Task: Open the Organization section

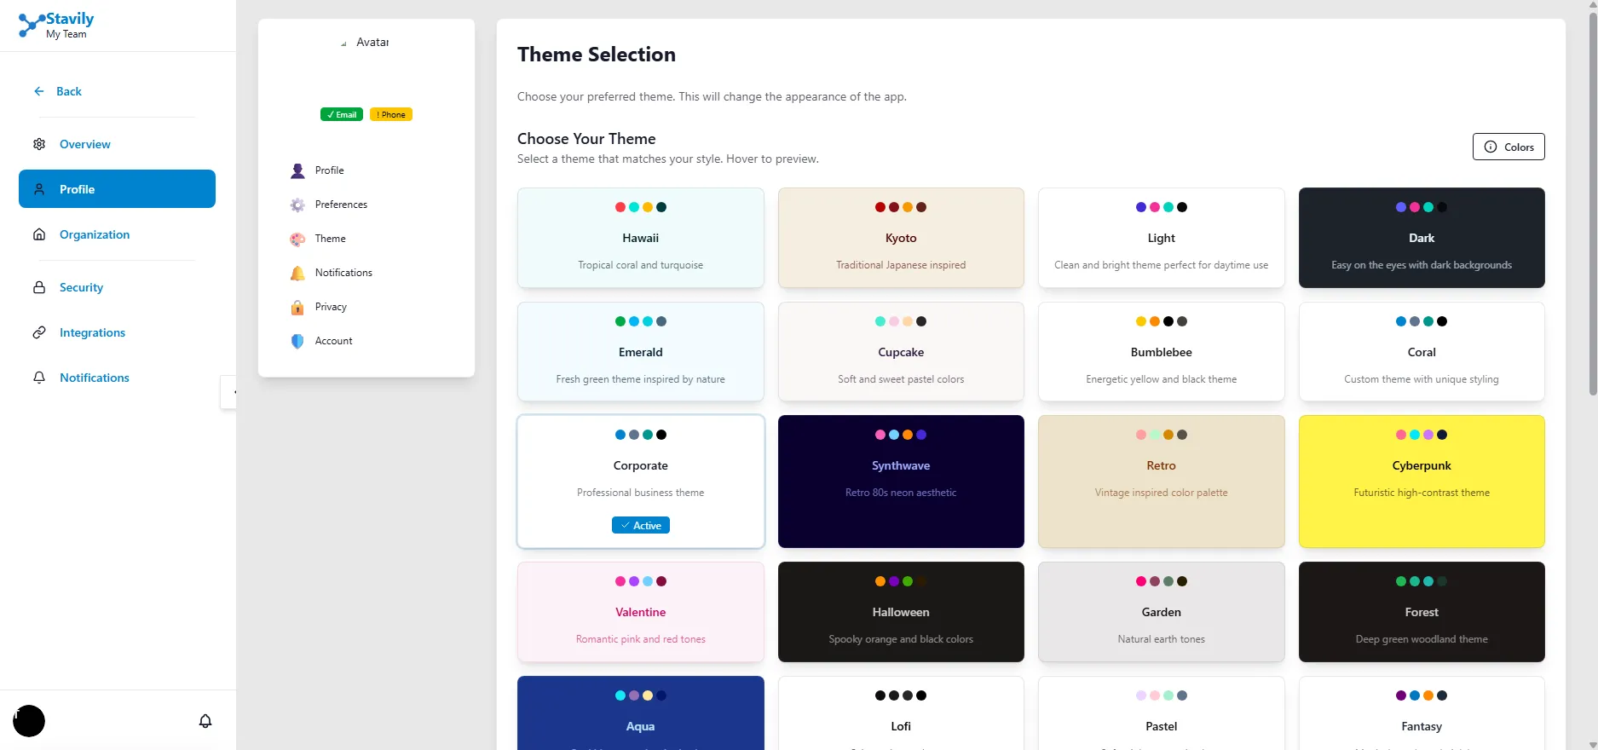Action: pyautogui.click(x=94, y=234)
